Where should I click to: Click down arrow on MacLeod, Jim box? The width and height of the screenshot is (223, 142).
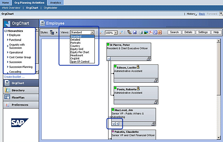click(114, 124)
